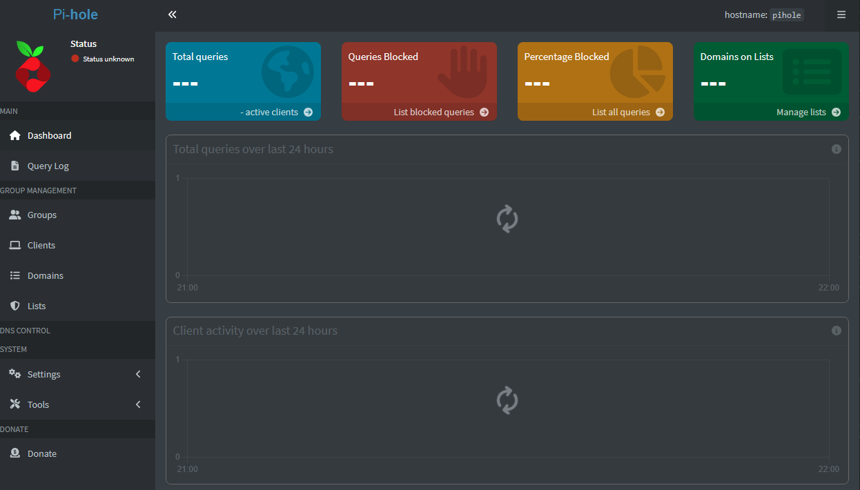Navigate to Domains page

[77, 276]
